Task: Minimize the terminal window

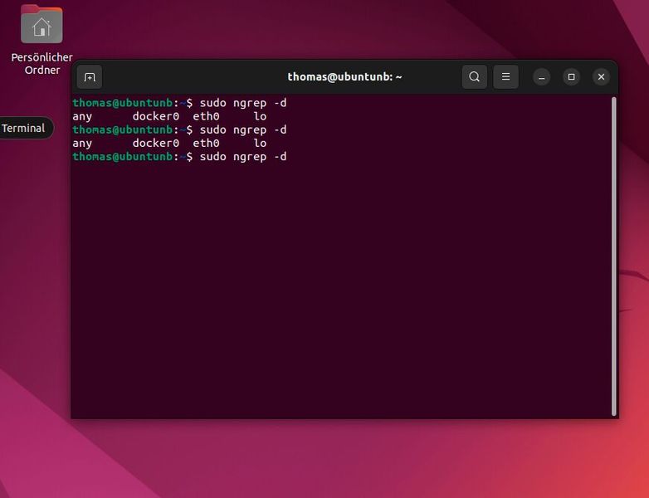Action: pyautogui.click(x=541, y=77)
